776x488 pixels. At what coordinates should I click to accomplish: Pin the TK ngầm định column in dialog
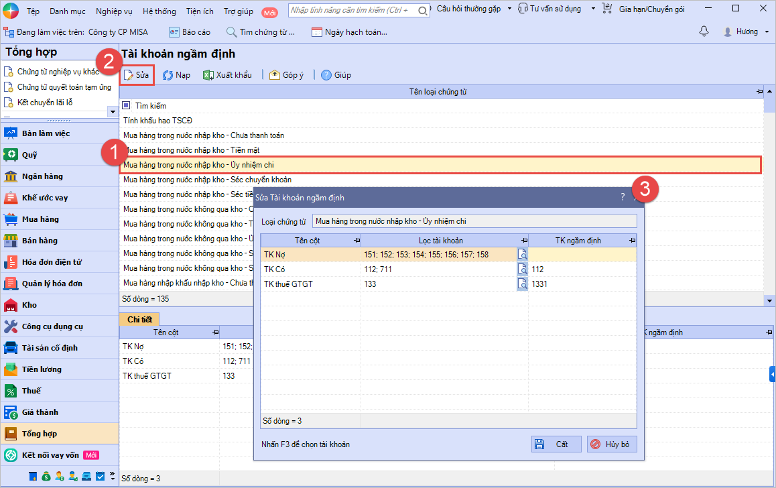(631, 241)
